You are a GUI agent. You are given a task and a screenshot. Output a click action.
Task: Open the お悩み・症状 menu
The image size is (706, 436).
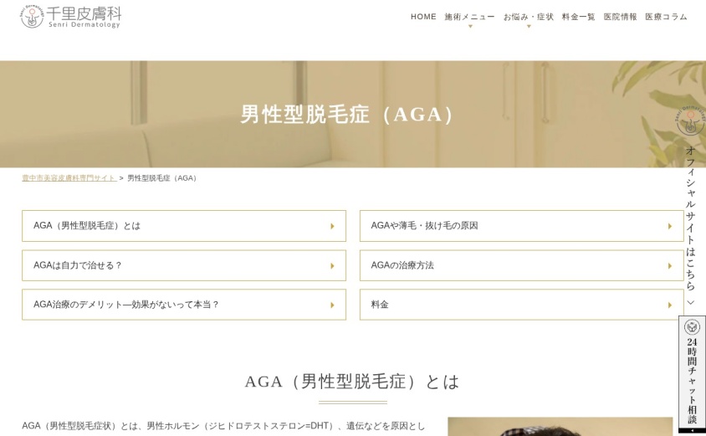pos(529,17)
